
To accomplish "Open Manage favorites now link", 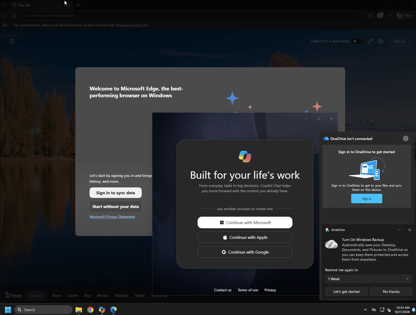I will (x=132, y=25).
